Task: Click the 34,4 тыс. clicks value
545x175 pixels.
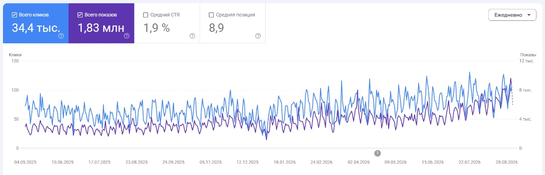Action: tap(36, 28)
